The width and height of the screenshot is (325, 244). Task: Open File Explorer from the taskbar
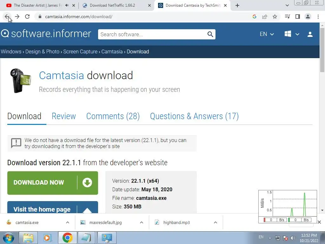tap(28, 238)
